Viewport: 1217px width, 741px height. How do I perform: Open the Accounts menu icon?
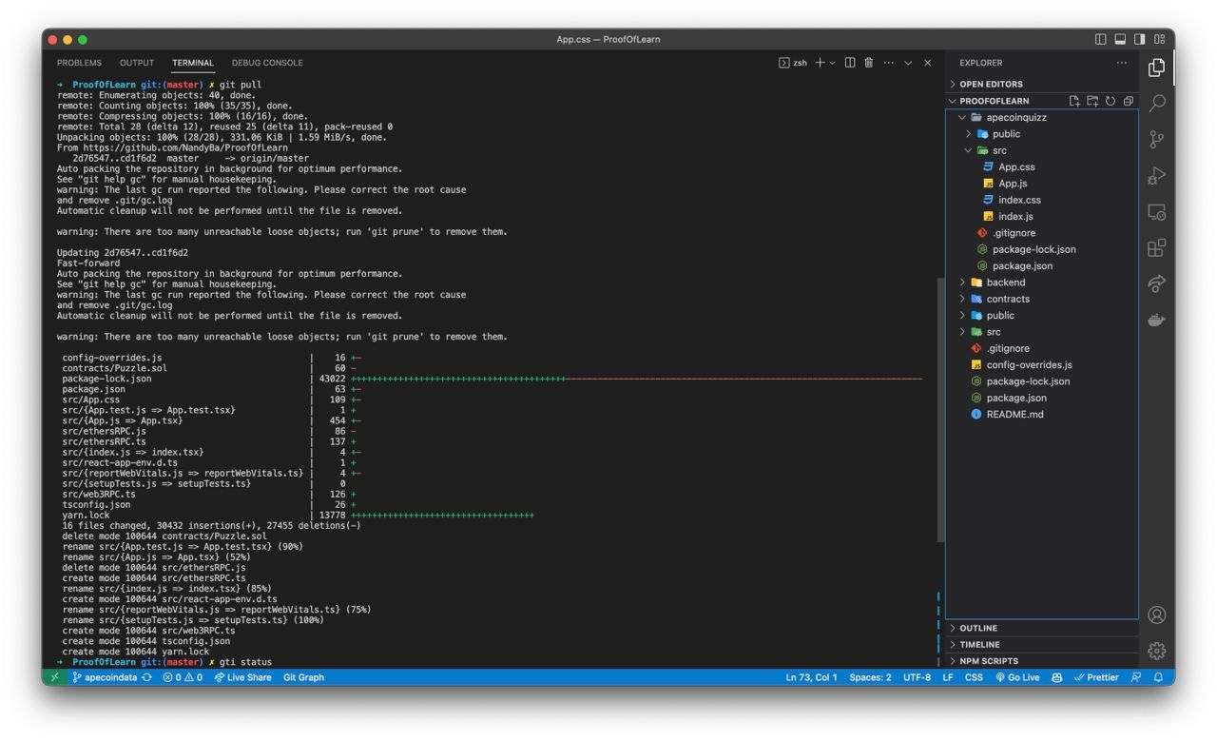pyautogui.click(x=1156, y=614)
